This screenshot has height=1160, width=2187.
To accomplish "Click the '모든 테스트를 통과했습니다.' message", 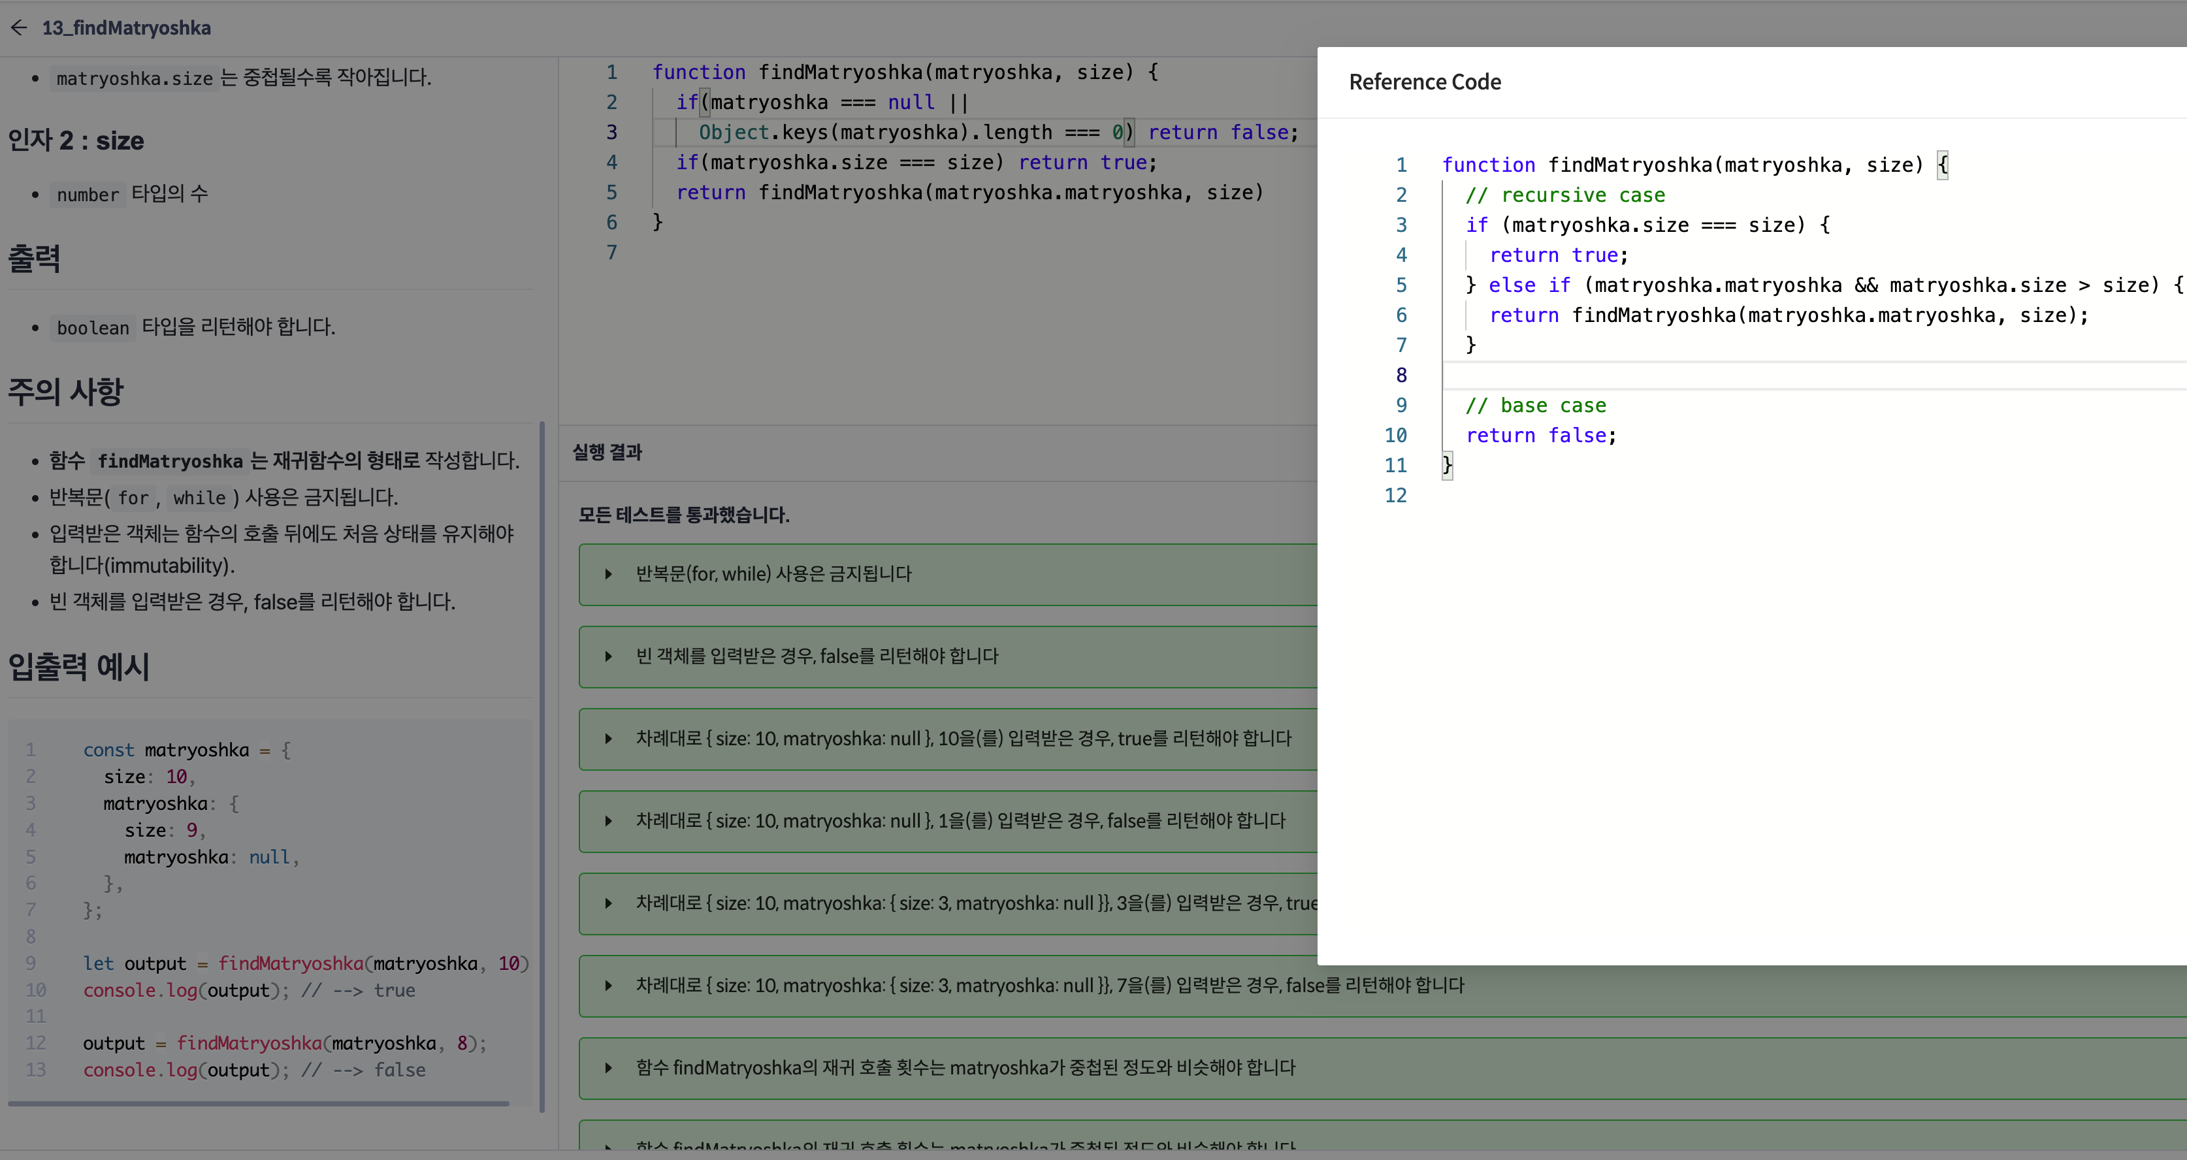I will tap(683, 515).
